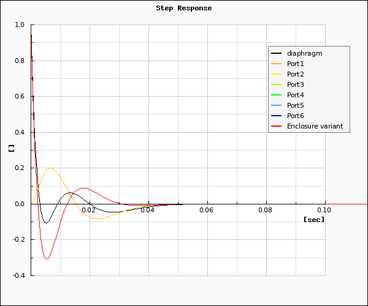The width and height of the screenshot is (368, 306).
Task: Select the 'Port3' legend label
Action: pyautogui.click(x=296, y=84)
